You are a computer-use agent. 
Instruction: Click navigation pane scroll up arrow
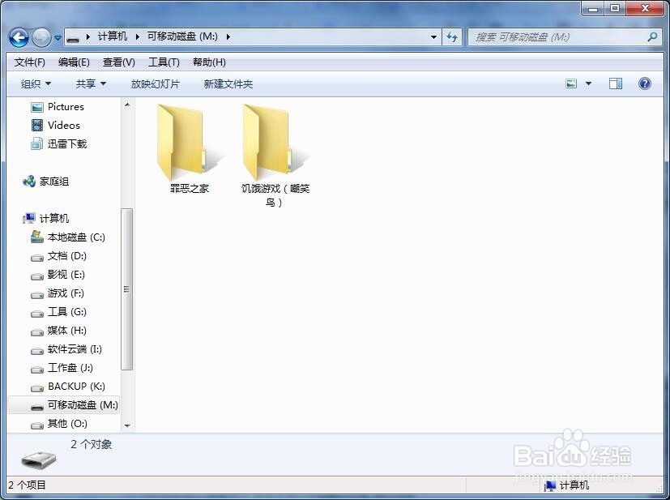coord(127,105)
